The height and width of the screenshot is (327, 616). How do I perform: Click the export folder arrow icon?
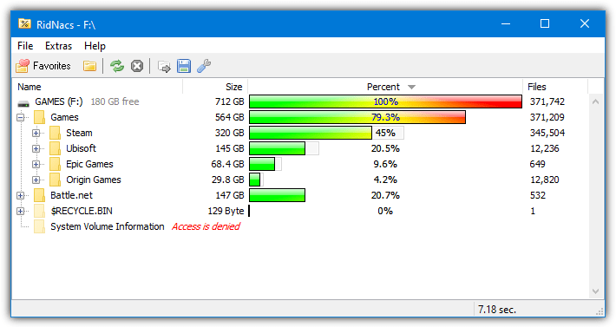pyautogui.click(x=164, y=66)
